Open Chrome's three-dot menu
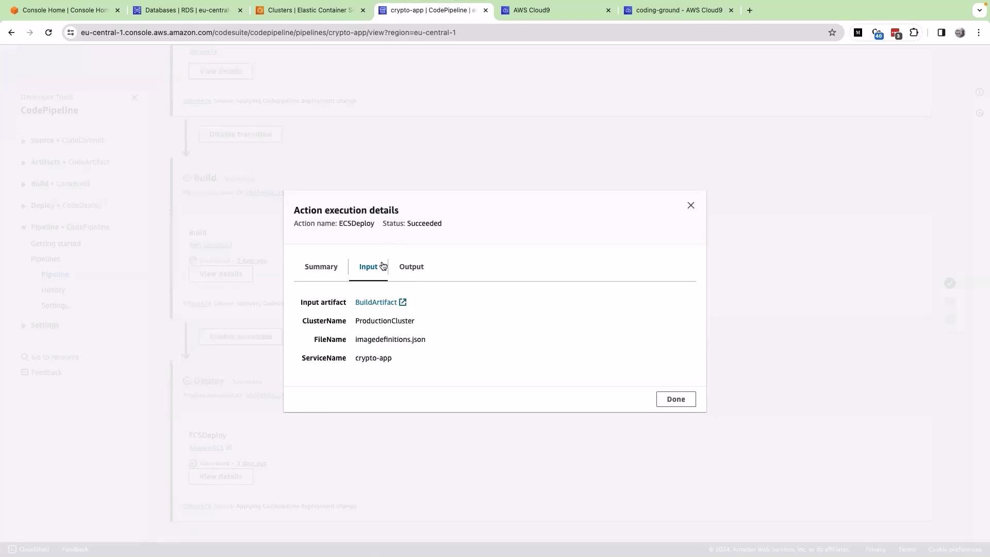The width and height of the screenshot is (990, 557). click(x=979, y=32)
